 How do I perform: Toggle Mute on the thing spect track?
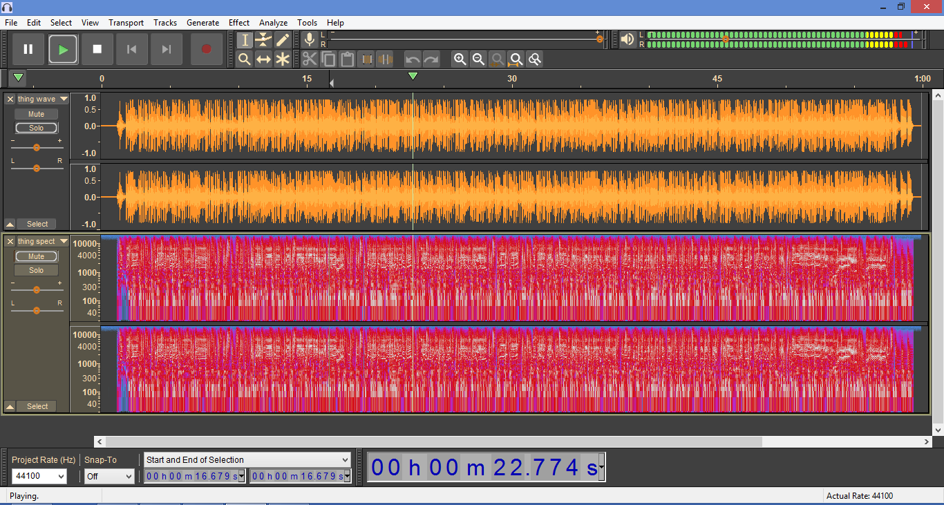point(36,256)
